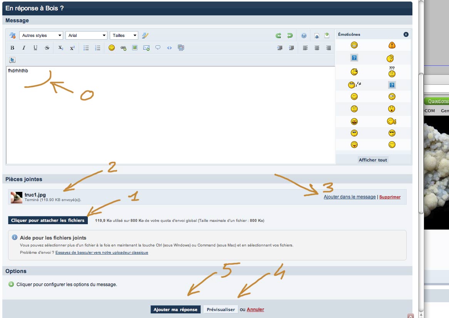The image size is (449, 318).
Task: Click the Ajouter ma réponse button
Action: click(x=175, y=310)
